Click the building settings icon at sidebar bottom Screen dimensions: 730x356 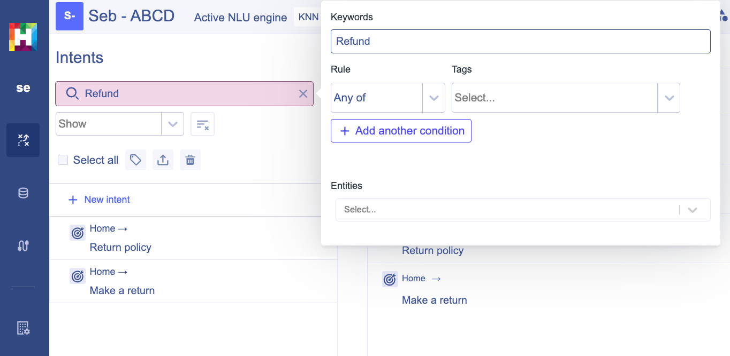pyautogui.click(x=23, y=329)
